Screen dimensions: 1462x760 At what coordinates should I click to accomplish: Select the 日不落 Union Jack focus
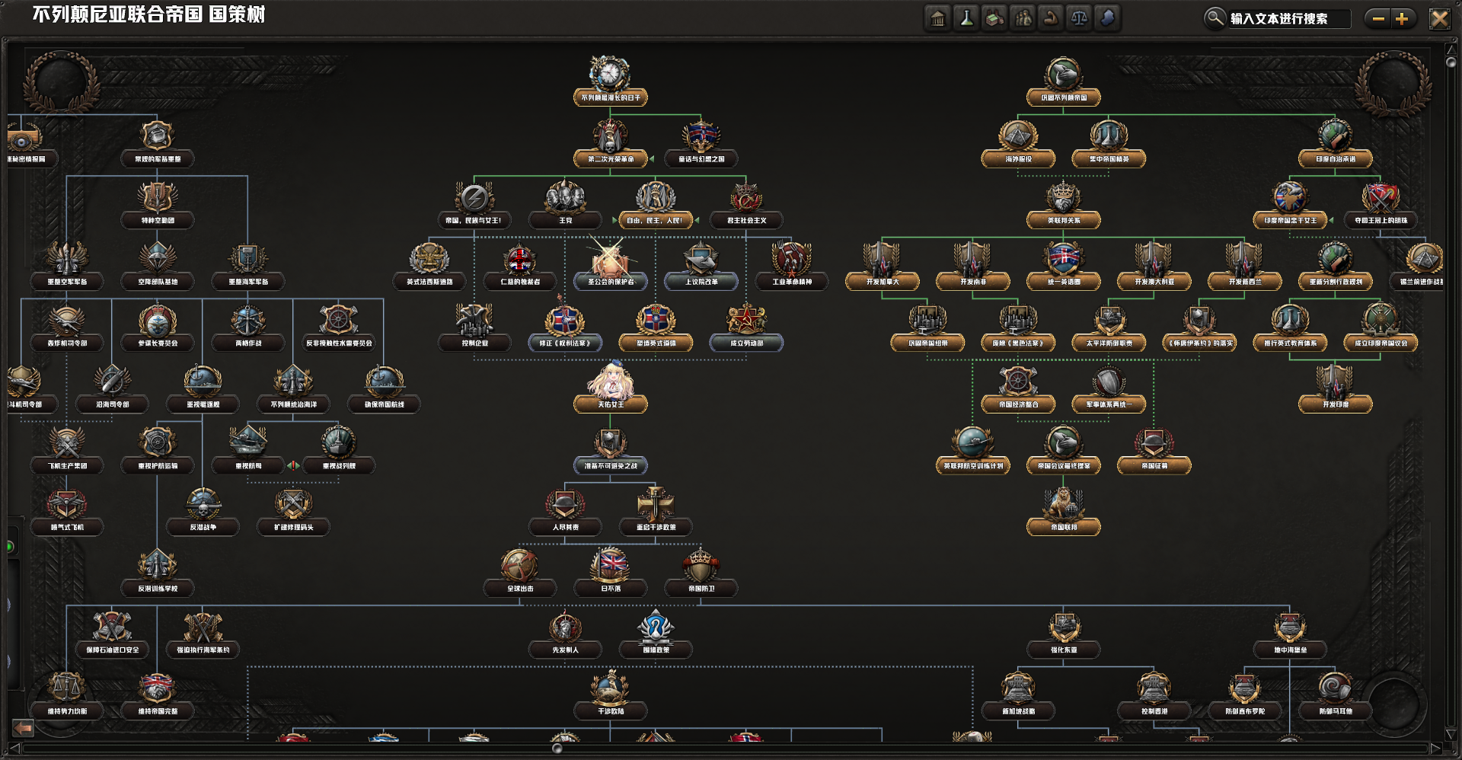tap(610, 566)
